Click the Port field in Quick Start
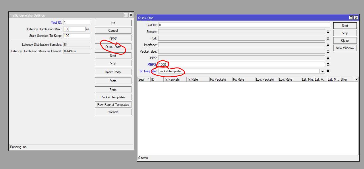364x169 pixels. point(241,38)
